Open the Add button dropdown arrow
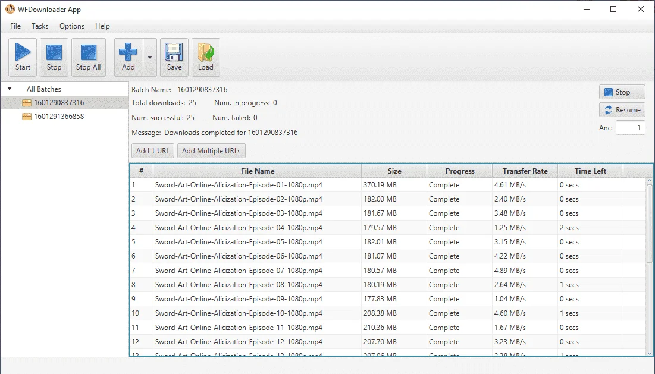655x374 pixels. 150,57
